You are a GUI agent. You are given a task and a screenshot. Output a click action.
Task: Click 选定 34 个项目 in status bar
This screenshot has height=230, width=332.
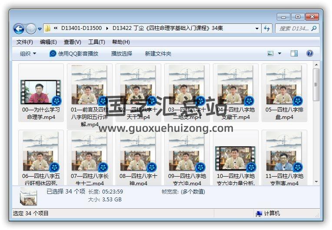tap(31, 214)
